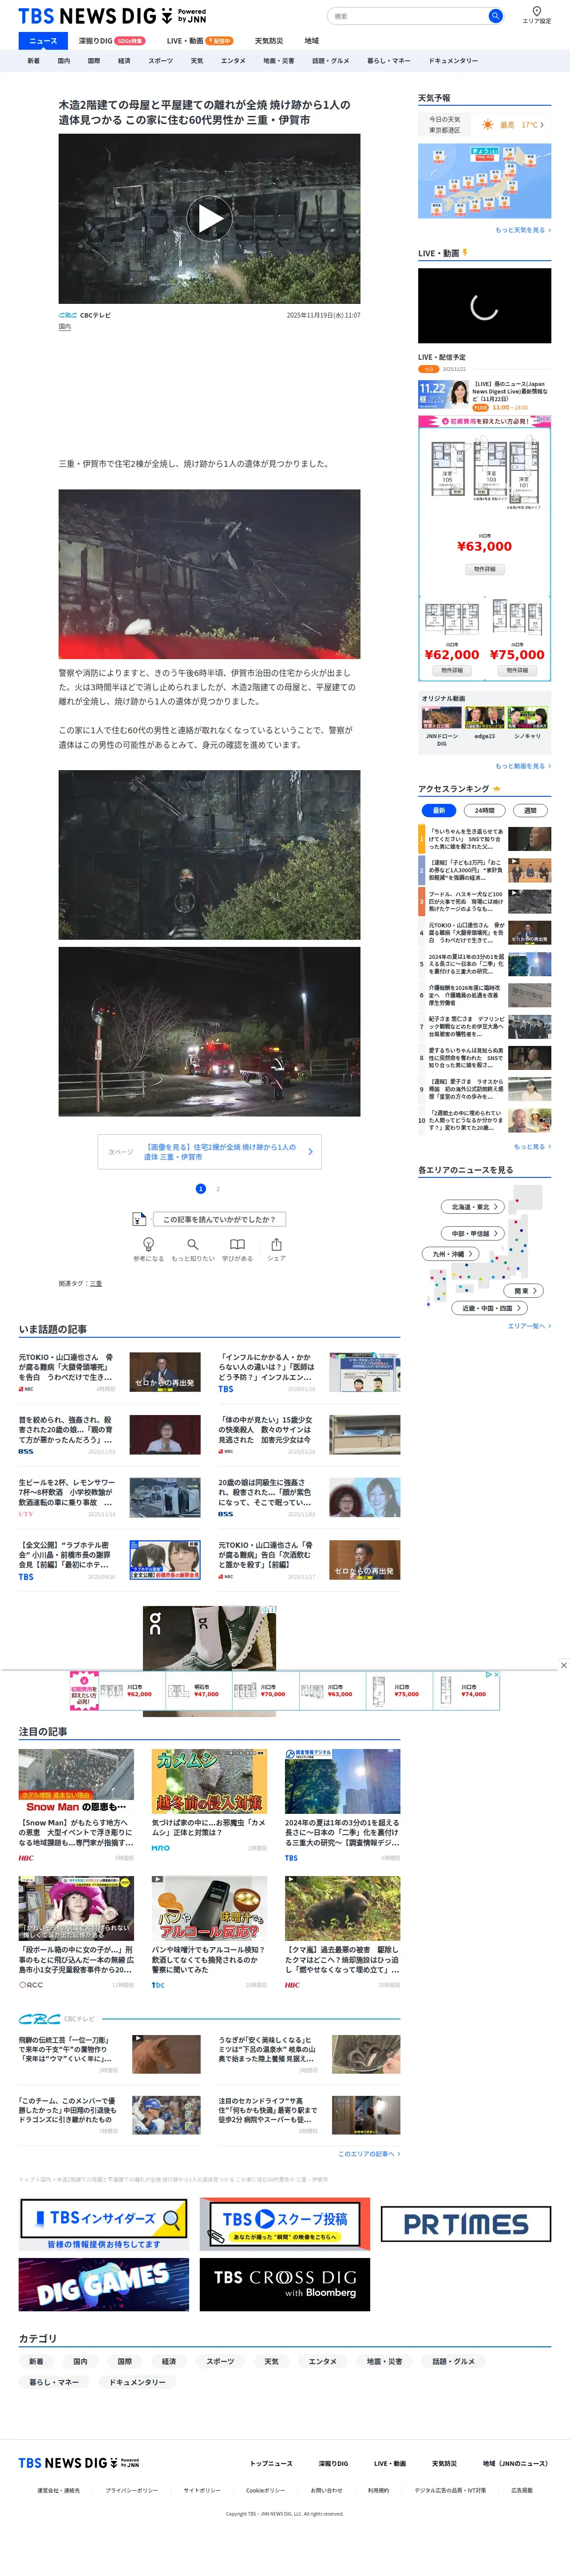Open the TBSインサイダーズ banner

click(104, 2224)
